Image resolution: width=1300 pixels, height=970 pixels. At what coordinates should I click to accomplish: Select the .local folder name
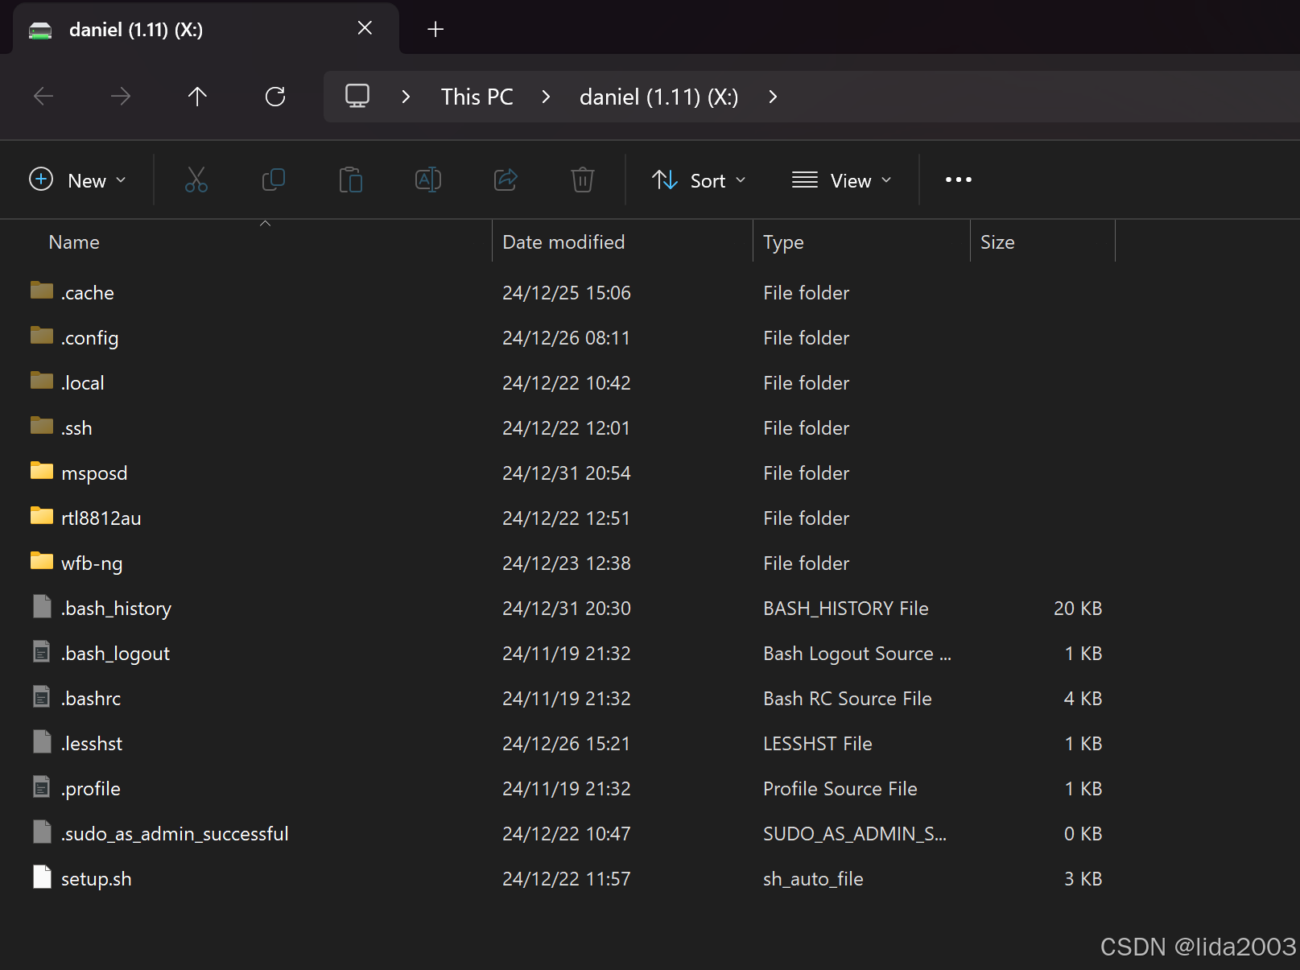pos(83,383)
